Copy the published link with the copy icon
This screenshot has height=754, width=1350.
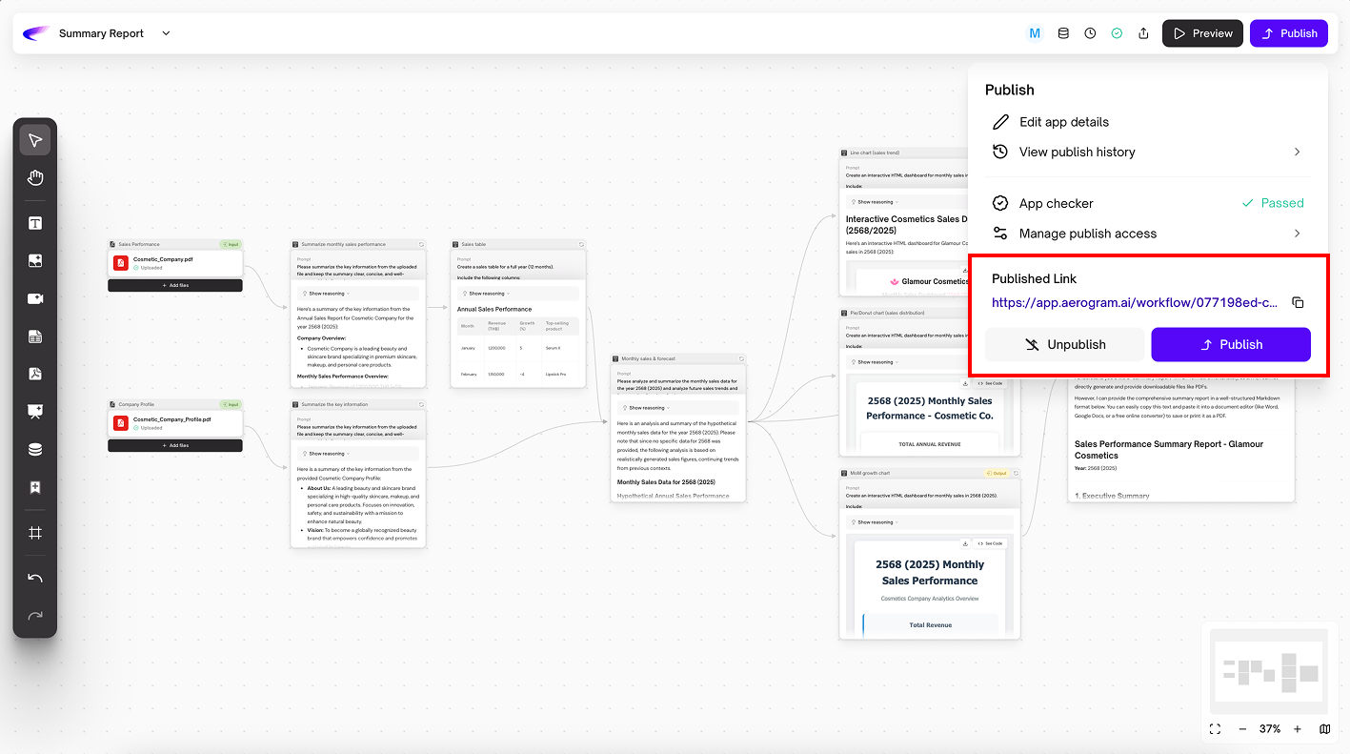(x=1298, y=303)
